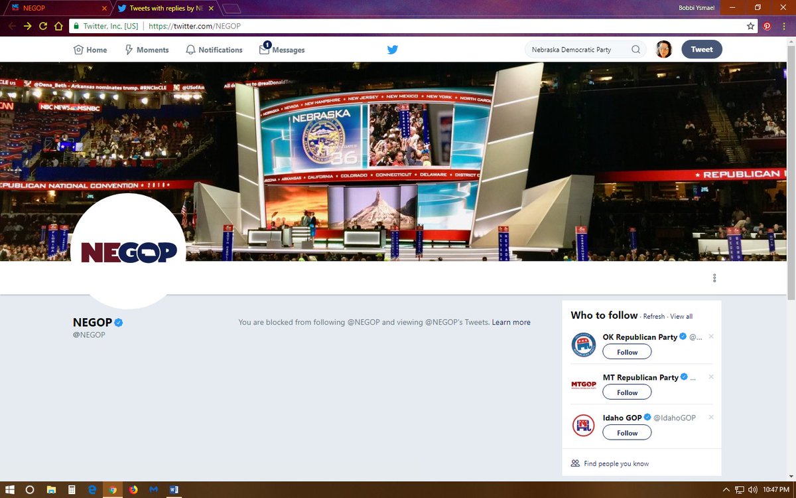Open File Explorer from the taskbar
The width and height of the screenshot is (796, 498).
[x=51, y=489]
